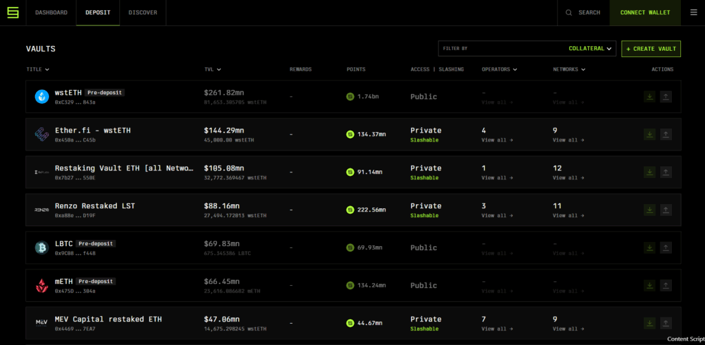Click deposit icon in Renzo row

click(649, 210)
